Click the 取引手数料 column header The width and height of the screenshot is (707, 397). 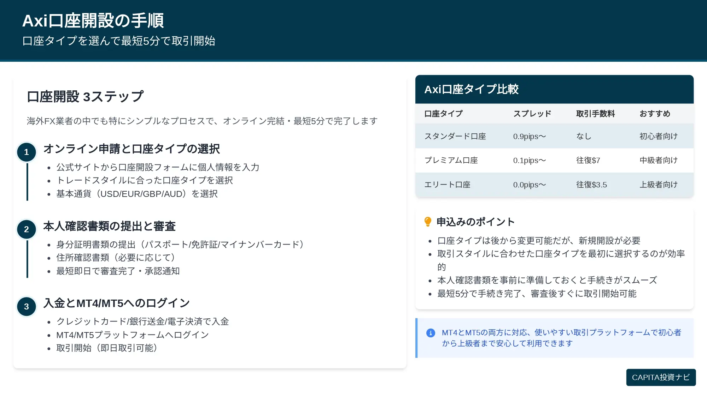[596, 114]
